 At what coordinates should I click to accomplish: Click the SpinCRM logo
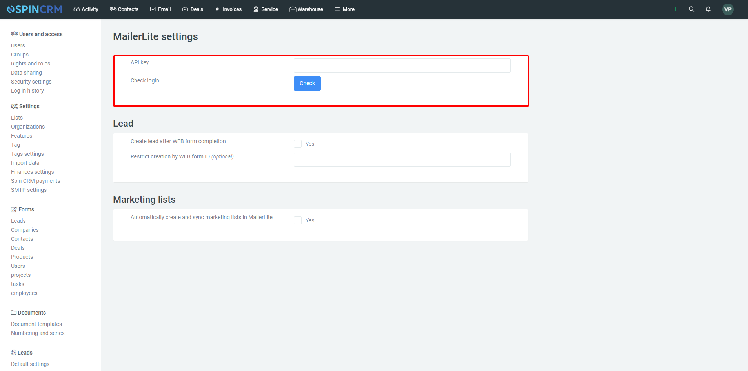tap(35, 9)
